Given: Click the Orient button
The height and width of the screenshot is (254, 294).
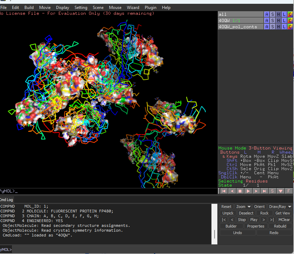Looking at the screenshot, I should coord(259,207).
